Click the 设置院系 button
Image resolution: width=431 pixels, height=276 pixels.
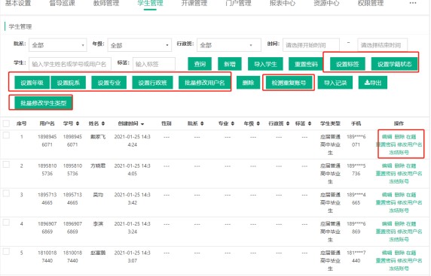click(68, 83)
